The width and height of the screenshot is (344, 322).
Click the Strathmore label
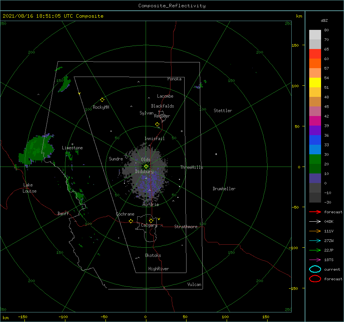pyautogui.click(x=186, y=227)
